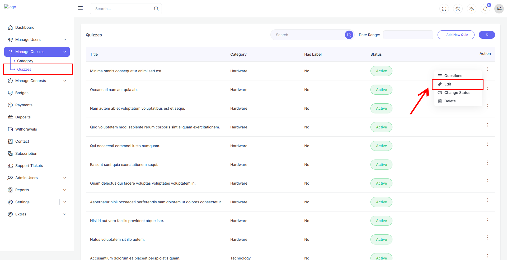The height and width of the screenshot is (260, 507).
Task: Expand the Extras submenu
Action: (x=37, y=214)
